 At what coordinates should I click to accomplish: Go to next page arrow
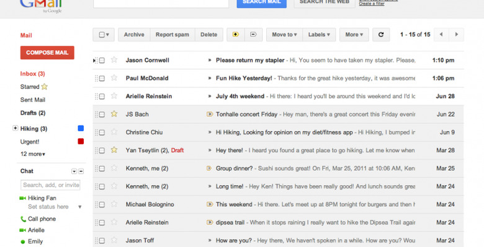[456, 35]
